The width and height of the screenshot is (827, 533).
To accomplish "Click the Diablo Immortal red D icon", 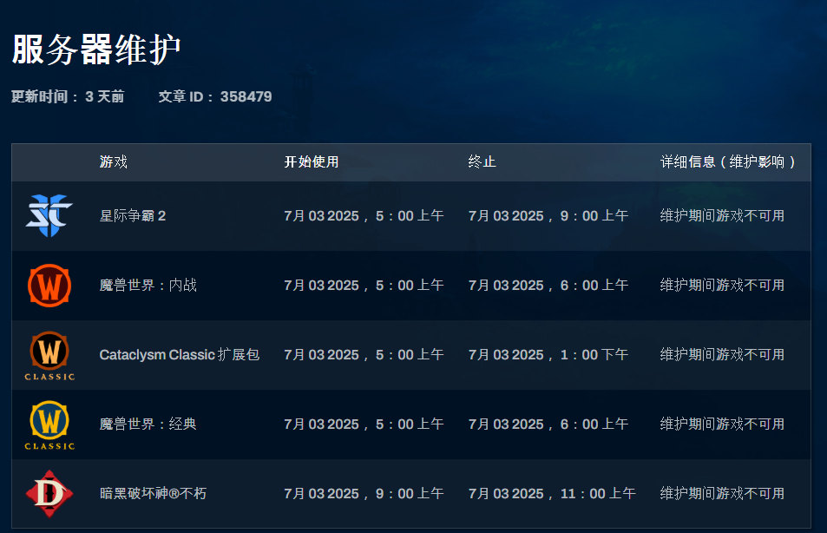I will pyautogui.click(x=49, y=494).
